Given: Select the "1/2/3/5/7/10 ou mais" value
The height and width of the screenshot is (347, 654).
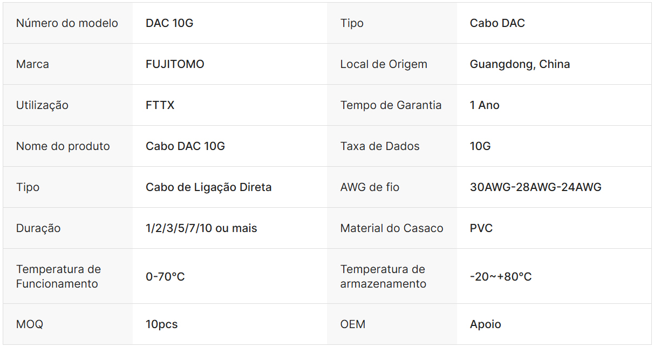Looking at the screenshot, I should pos(201,228).
